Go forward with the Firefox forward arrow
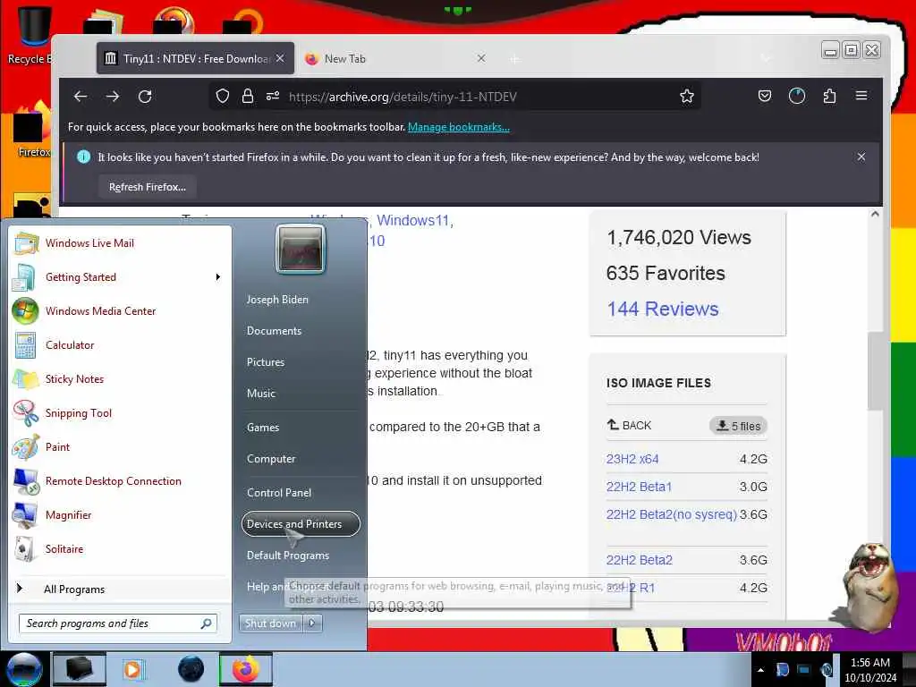The height and width of the screenshot is (687, 916). tap(113, 97)
